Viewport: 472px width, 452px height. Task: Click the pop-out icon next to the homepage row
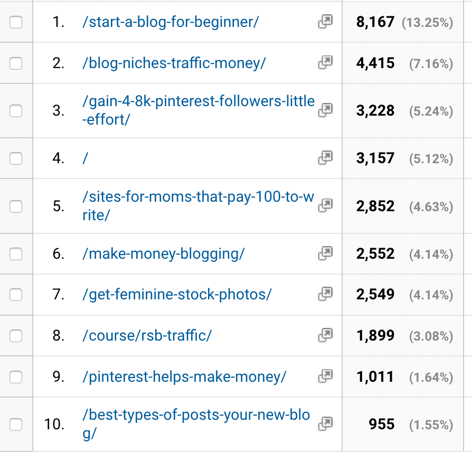[x=326, y=158]
